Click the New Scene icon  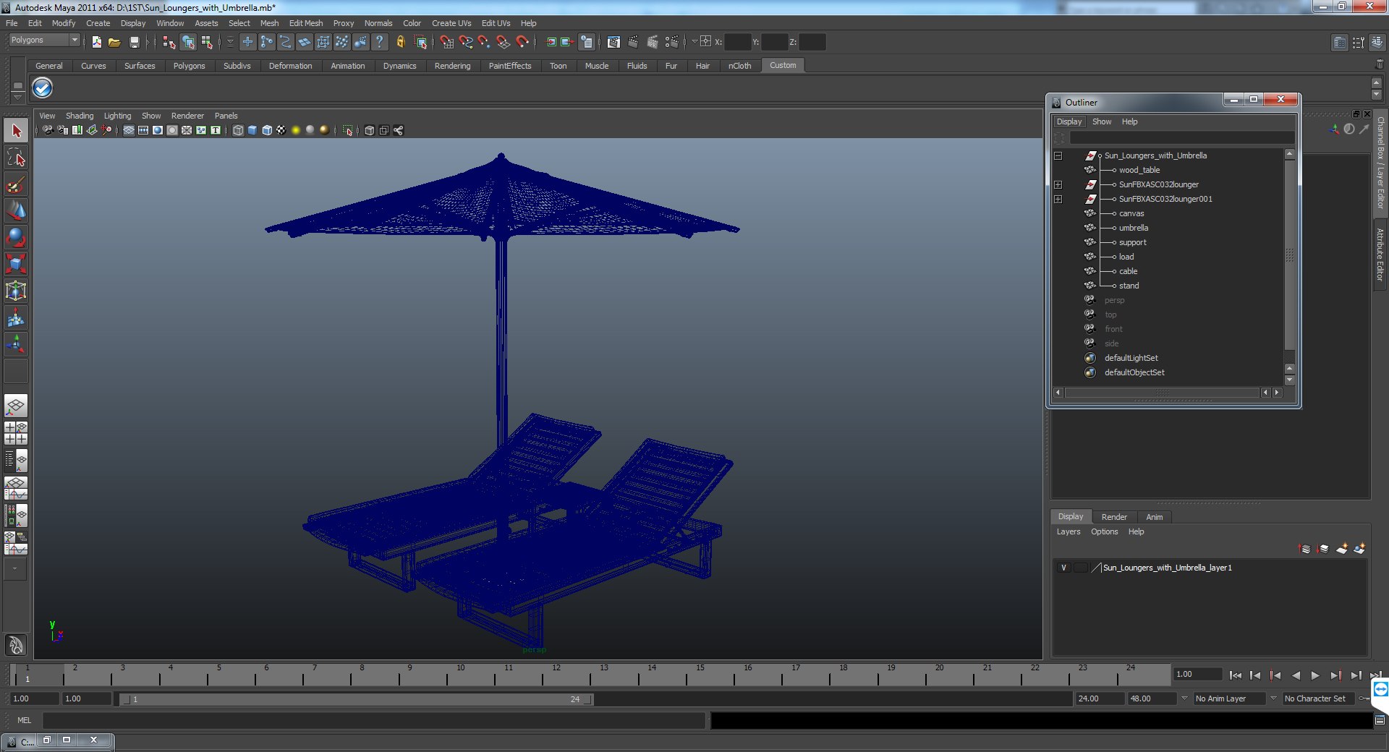tap(96, 42)
